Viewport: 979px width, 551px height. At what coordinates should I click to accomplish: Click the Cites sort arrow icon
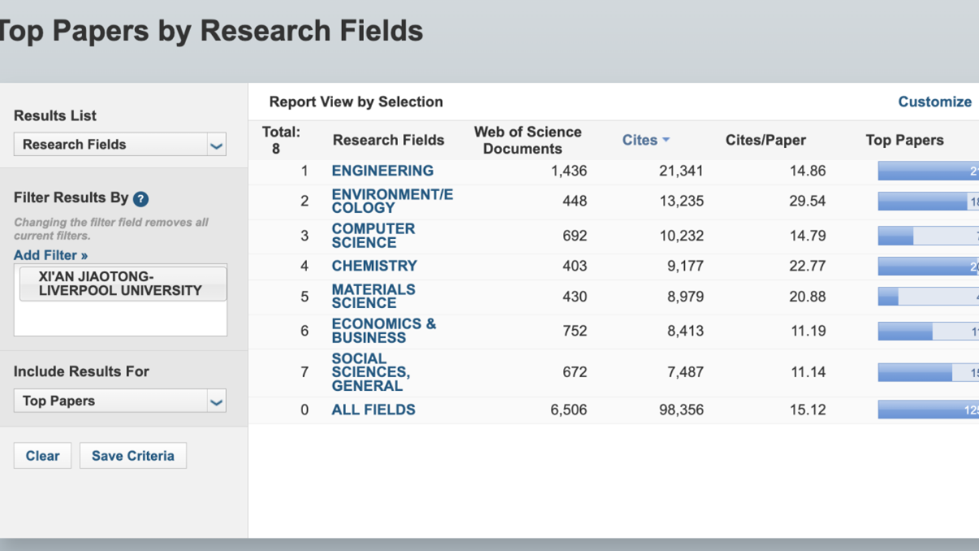666,141
